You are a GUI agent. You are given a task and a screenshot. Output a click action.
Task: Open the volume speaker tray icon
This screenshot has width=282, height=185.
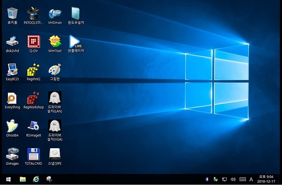[233, 179]
